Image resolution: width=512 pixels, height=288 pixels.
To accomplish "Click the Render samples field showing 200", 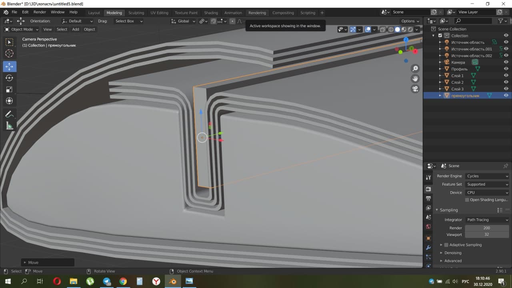I will [486, 228].
